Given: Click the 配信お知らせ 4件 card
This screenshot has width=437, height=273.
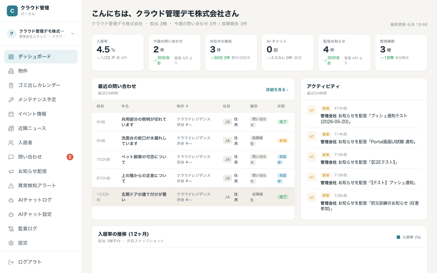Looking at the screenshot, I should [344, 53].
